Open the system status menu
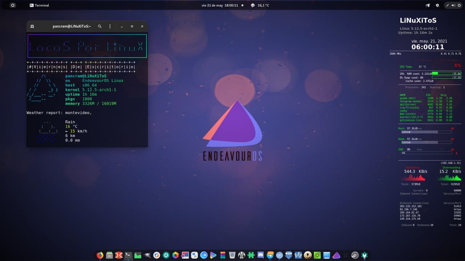 [453, 5]
